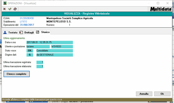Switch to the Testata tab
174x103 pixels.
pos(10,33)
